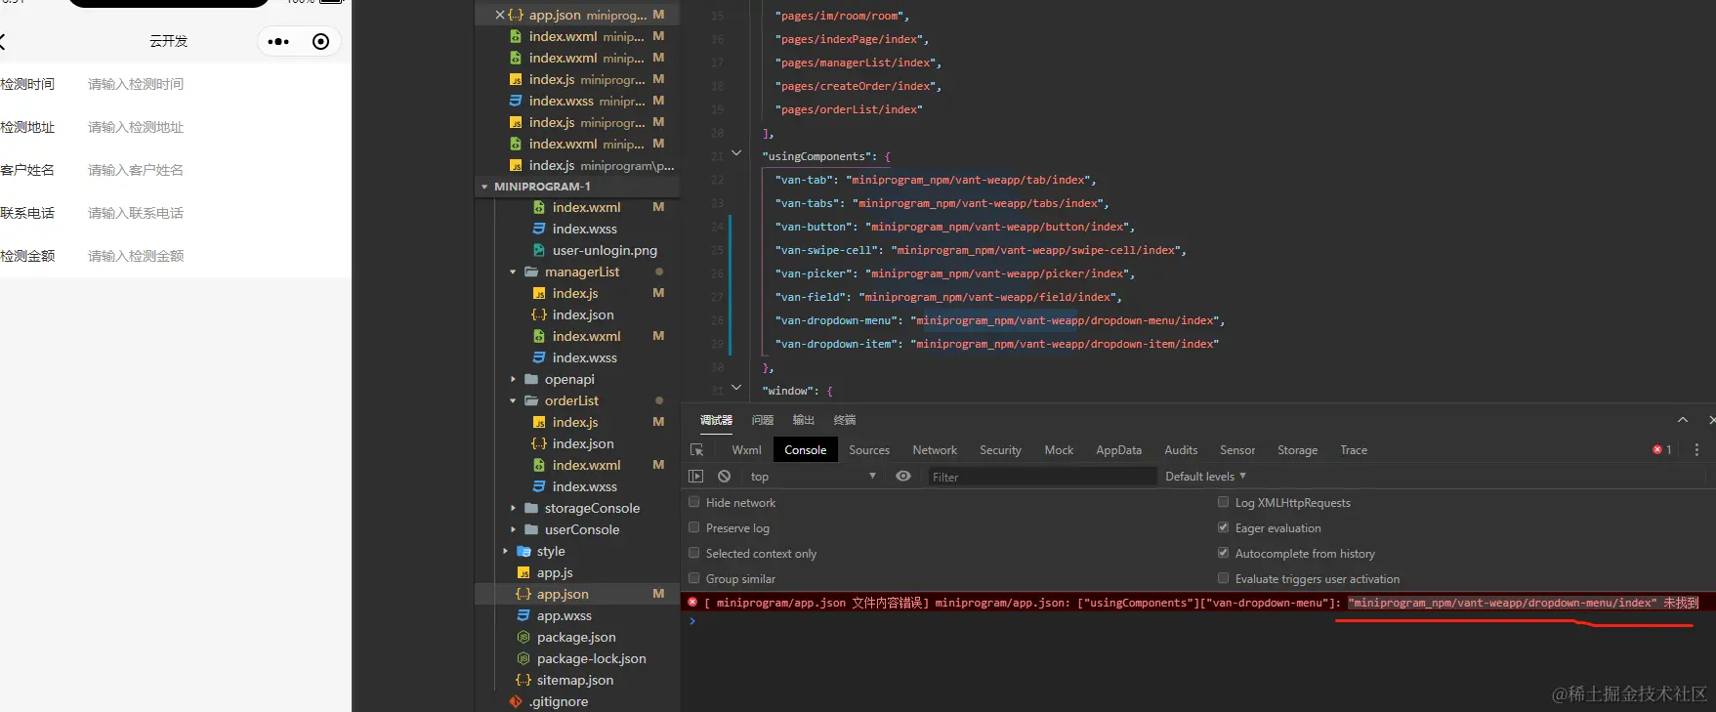Open package.json in the file tree
The image size is (1716, 712).
pos(575,637)
